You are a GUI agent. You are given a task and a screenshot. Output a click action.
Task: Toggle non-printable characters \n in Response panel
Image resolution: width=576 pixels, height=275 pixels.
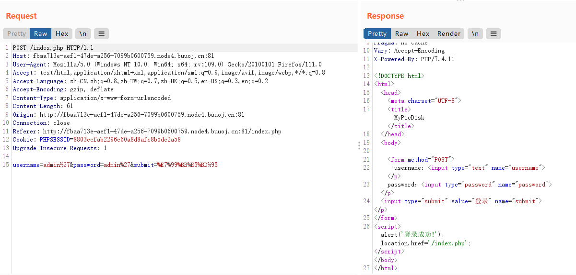[475, 33]
